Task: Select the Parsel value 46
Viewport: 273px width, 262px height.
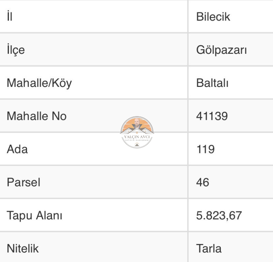Action: tap(203, 182)
